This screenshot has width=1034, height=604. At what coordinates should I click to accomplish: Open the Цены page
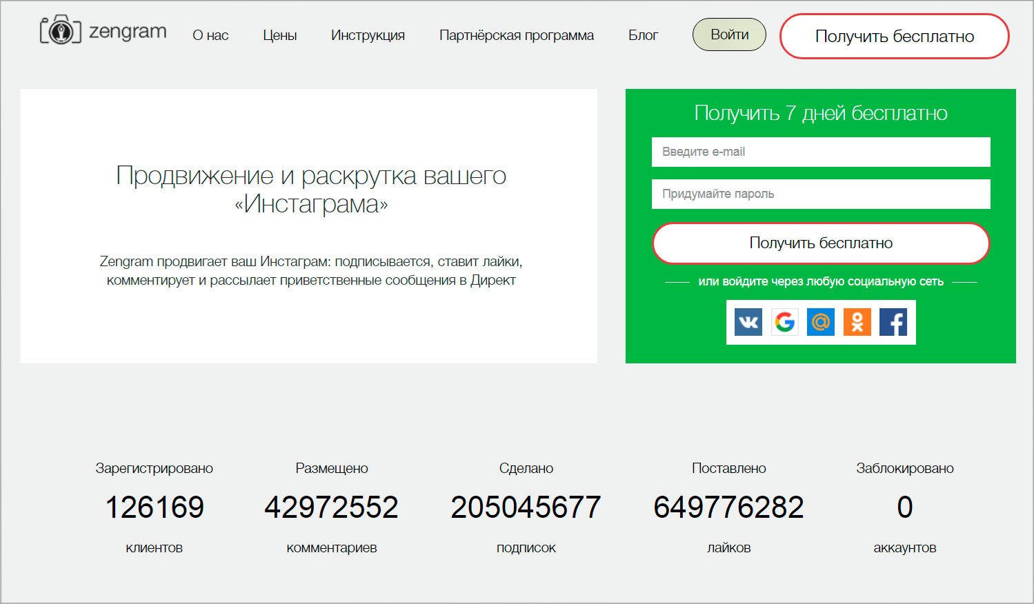point(280,35)
